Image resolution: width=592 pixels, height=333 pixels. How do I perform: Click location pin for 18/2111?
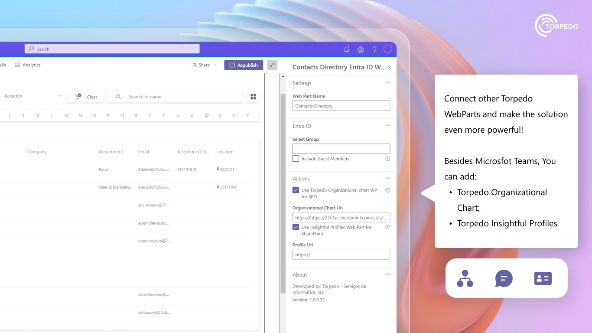(218, 170)
